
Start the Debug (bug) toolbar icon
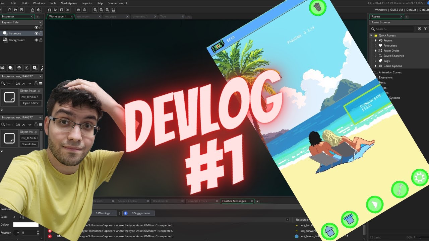click(x=50, y=10)
